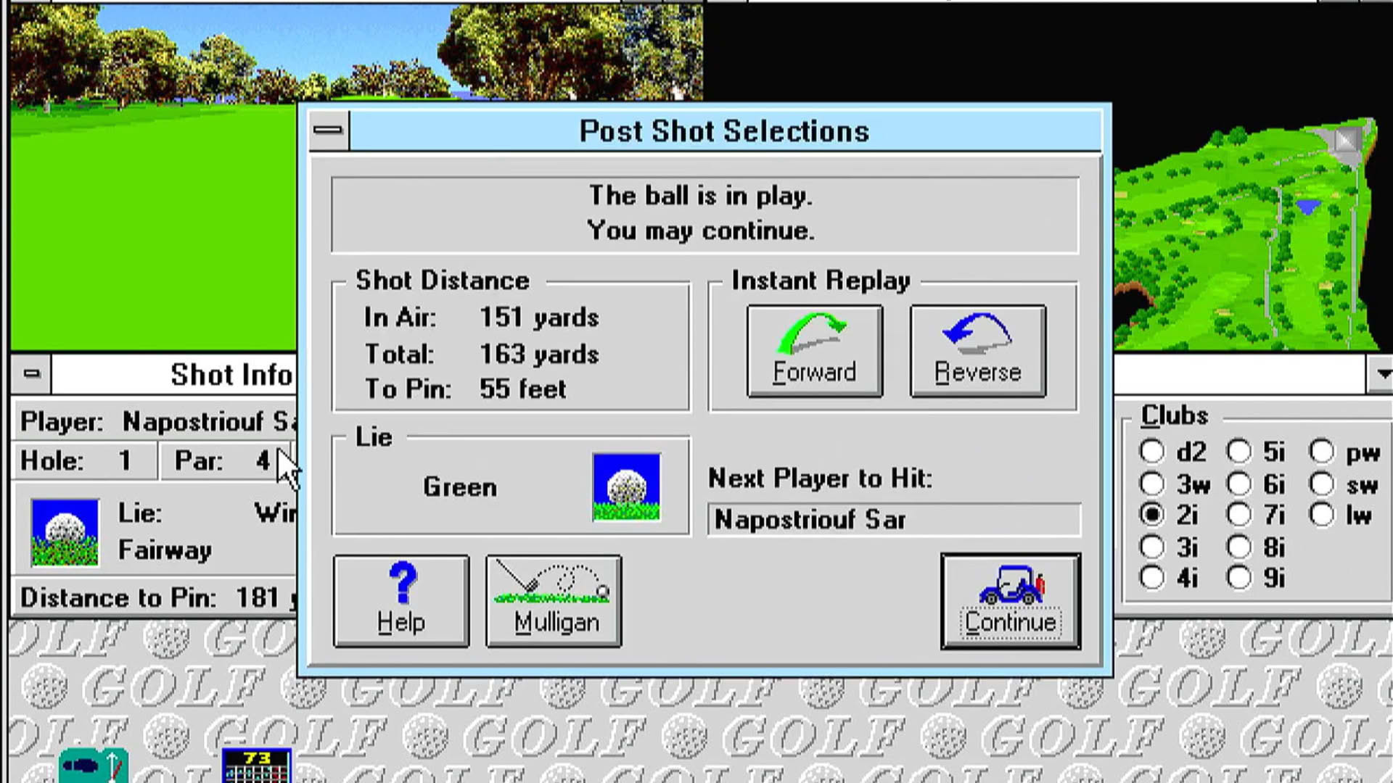Open the minimized teal golf icon on desktop
Viewport: 1393px width, 783px height.
(x=94, y=766)
